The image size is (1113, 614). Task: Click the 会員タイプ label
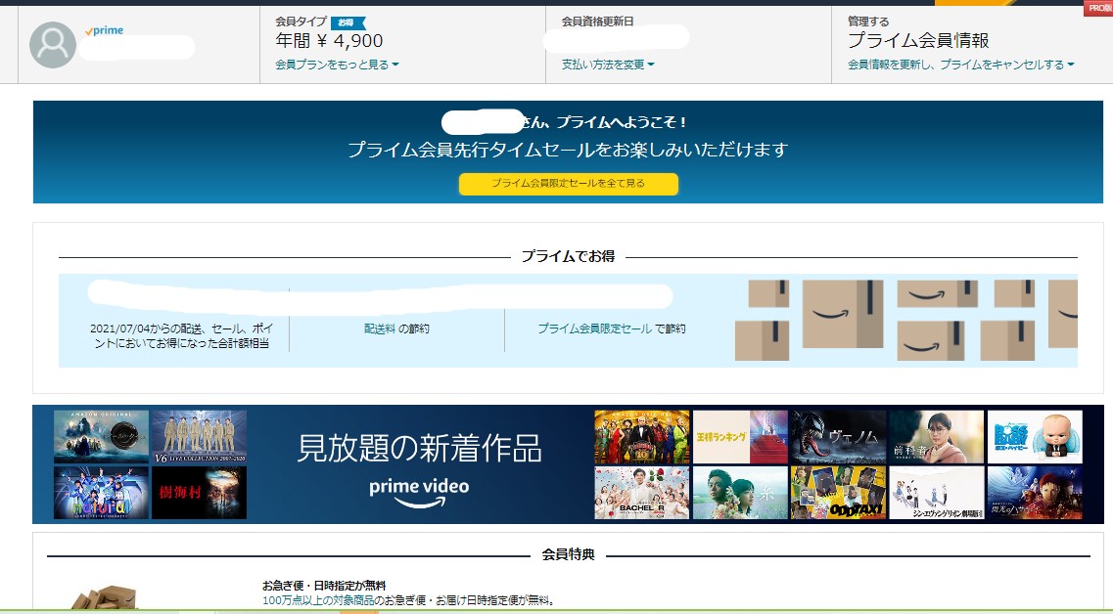pyautogui.click(x=301, y=22)
